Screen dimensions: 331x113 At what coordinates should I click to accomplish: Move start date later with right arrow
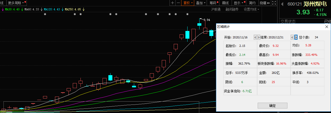(x=259, y=37)
